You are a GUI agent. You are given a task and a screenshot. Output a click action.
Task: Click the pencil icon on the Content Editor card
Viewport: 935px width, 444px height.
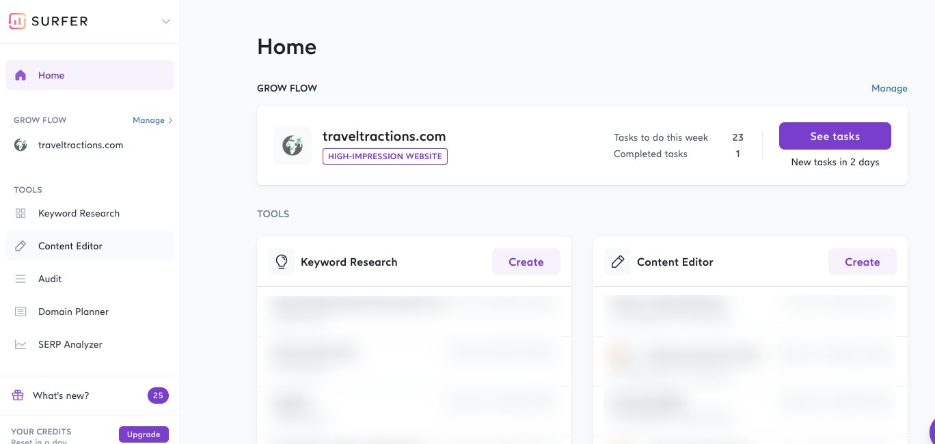pos(618,262)
